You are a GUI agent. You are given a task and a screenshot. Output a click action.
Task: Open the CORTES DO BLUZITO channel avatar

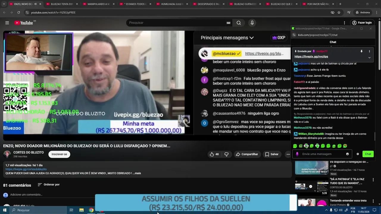7,154
